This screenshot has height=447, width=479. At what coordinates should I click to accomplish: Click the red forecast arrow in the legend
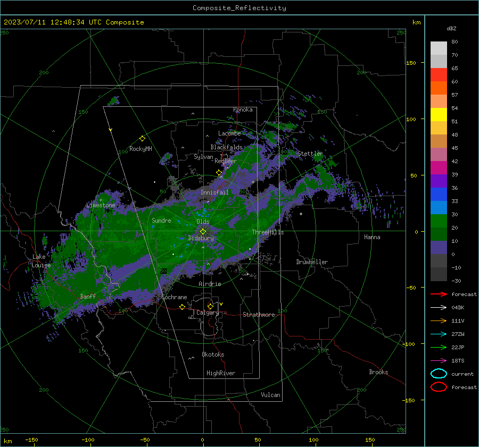[439, 294]
